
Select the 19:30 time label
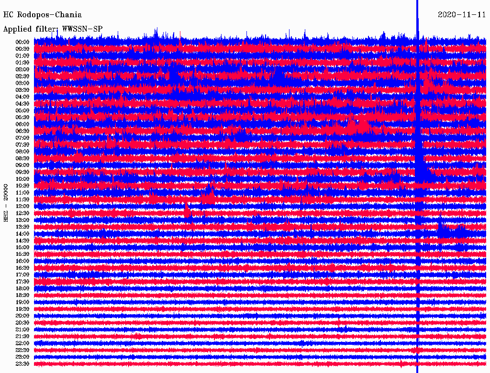pos(22,309)
